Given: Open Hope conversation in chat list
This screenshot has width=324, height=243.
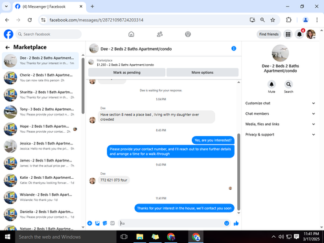Looking at the screenshot, I should (x=40, y=129).
